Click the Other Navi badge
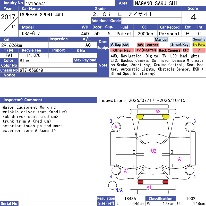 [122, 50]
